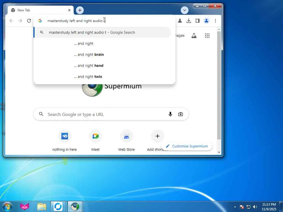Image resolution: width=283 pixels, height=212 pixels.
Task: Select the 'masterstudy left and right audio t' Google Search suggestion
Action: [102, 33]
